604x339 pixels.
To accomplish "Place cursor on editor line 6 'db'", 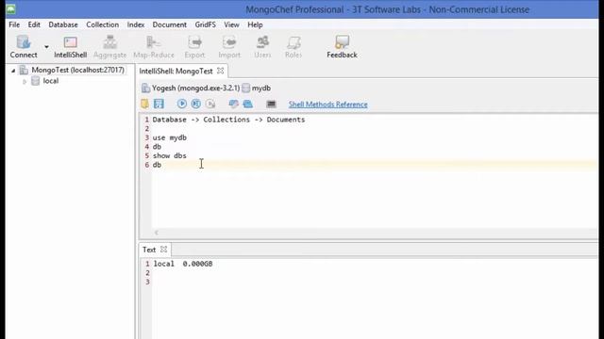I will [158, 165].
